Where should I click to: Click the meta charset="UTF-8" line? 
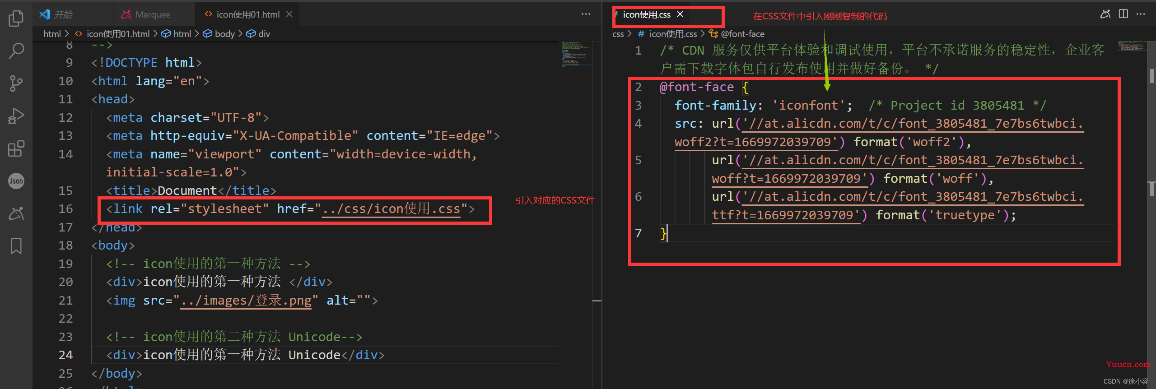point(187,118)
